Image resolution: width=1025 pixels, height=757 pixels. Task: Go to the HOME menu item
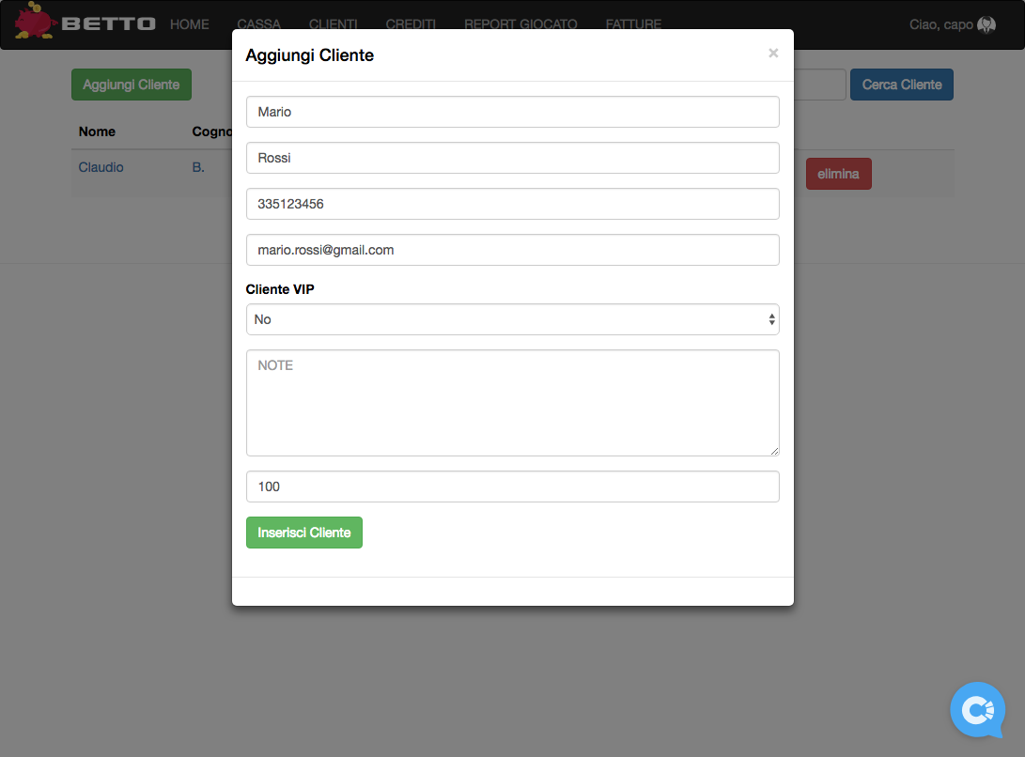[x=190, y=24]
